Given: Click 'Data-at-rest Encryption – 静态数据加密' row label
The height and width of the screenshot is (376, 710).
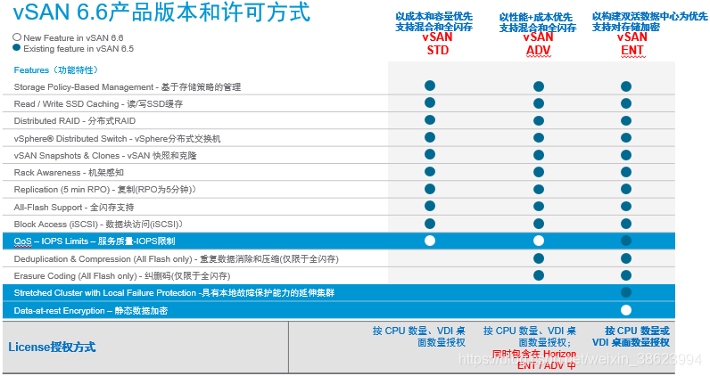Looking at the screenshot, I should click(91, 310).
